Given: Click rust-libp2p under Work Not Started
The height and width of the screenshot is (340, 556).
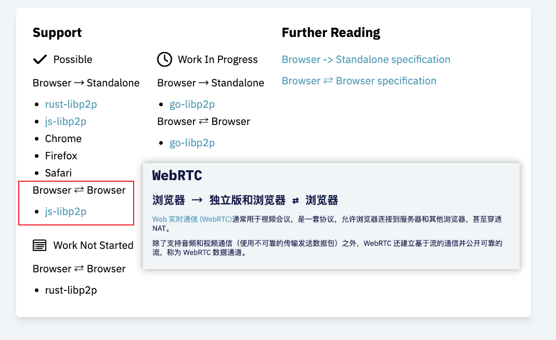Looking at the screenshot, I should tap(71, 290).
